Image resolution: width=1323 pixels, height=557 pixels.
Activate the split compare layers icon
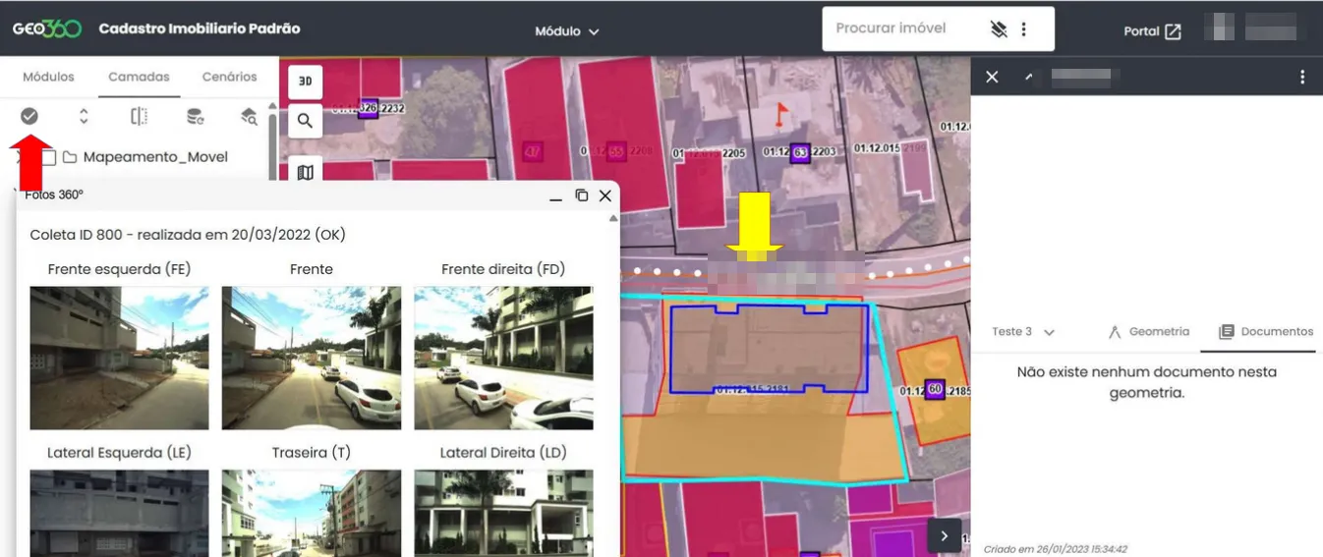point(140,116)
